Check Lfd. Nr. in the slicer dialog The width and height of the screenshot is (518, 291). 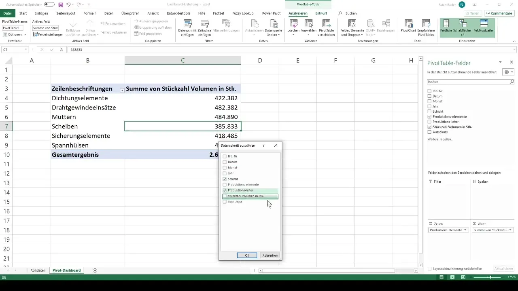coord(225,156)
